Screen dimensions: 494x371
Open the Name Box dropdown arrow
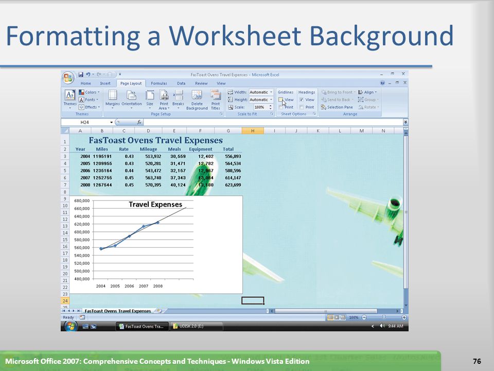(x=111, y=122)
